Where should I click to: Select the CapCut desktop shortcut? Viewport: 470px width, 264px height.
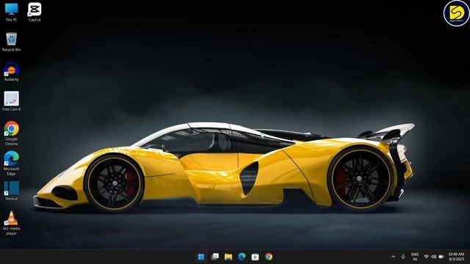pos(35,12)
